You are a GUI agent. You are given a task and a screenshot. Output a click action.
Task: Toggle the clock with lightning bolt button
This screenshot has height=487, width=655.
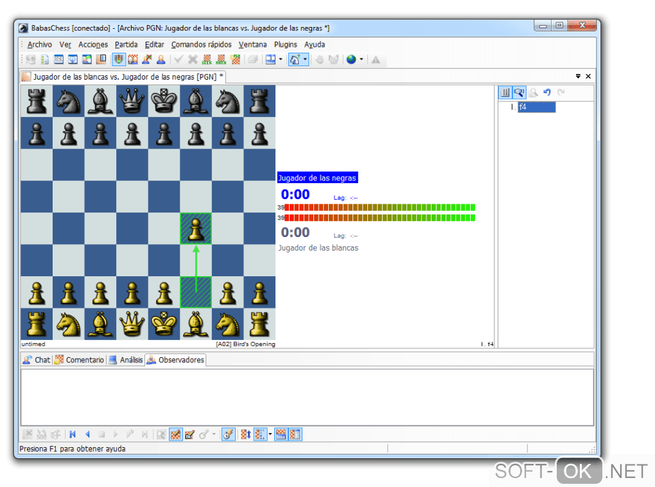pyautogui.click(x=228, y=434)
